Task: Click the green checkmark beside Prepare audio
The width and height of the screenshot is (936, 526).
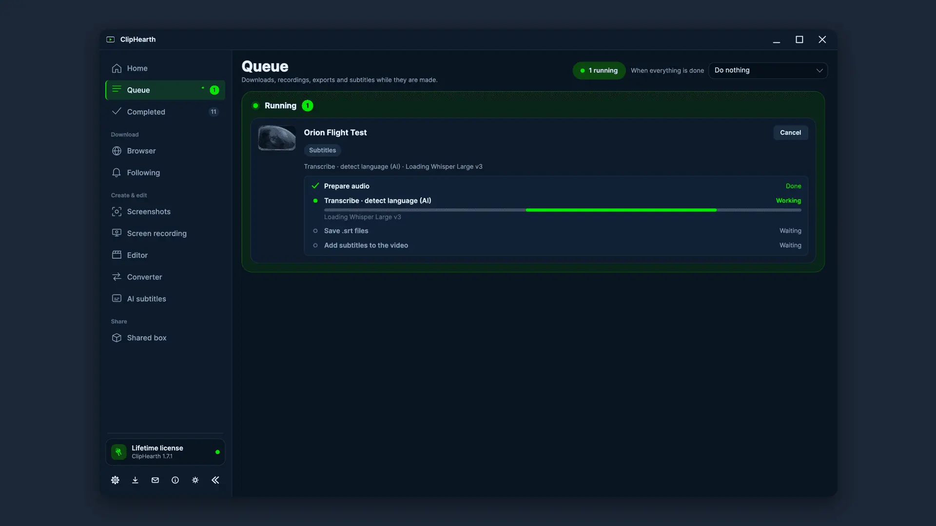Action: point(315,186)
